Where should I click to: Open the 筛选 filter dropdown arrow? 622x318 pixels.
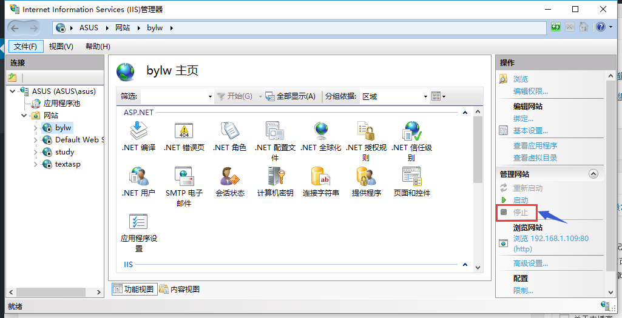tap(210, 97)
